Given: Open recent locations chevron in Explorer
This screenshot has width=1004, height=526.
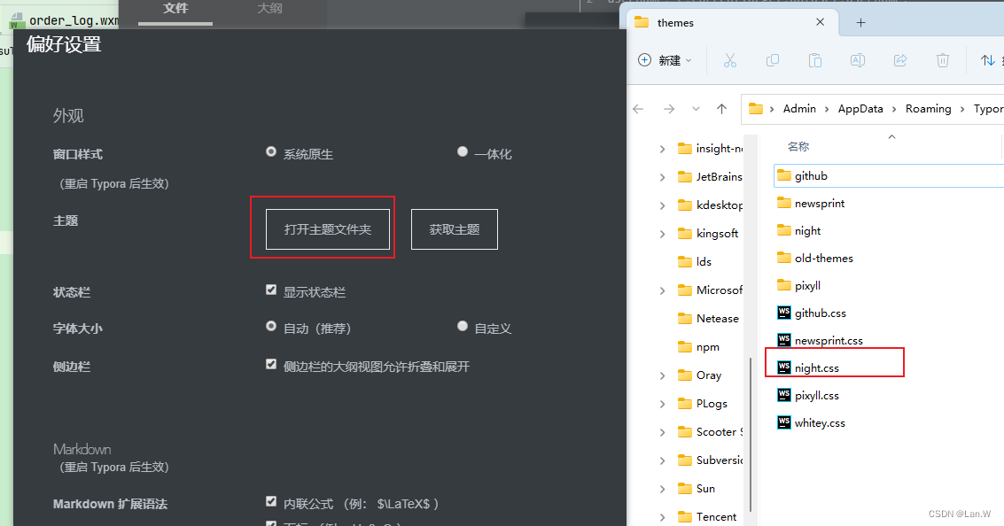Looking at the screenshot, I should (x=696, y=109).
